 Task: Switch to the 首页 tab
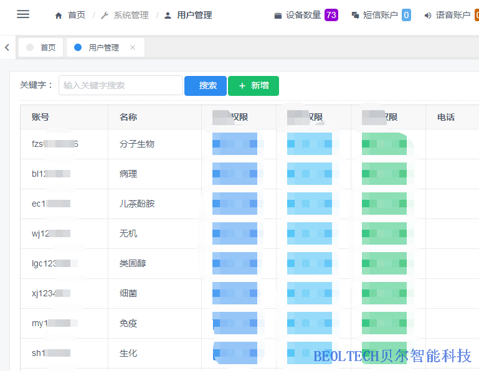click(x=41, y=47)
